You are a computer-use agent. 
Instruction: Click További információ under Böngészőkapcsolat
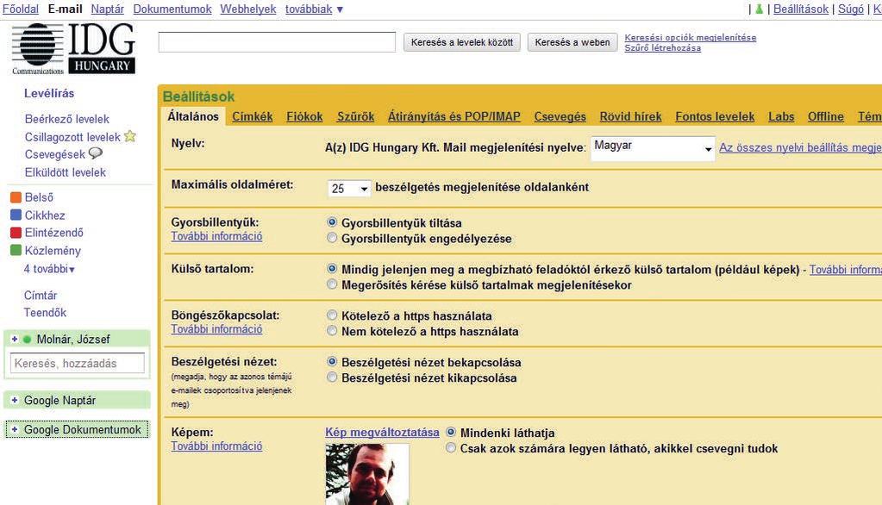tap(216, 329)
